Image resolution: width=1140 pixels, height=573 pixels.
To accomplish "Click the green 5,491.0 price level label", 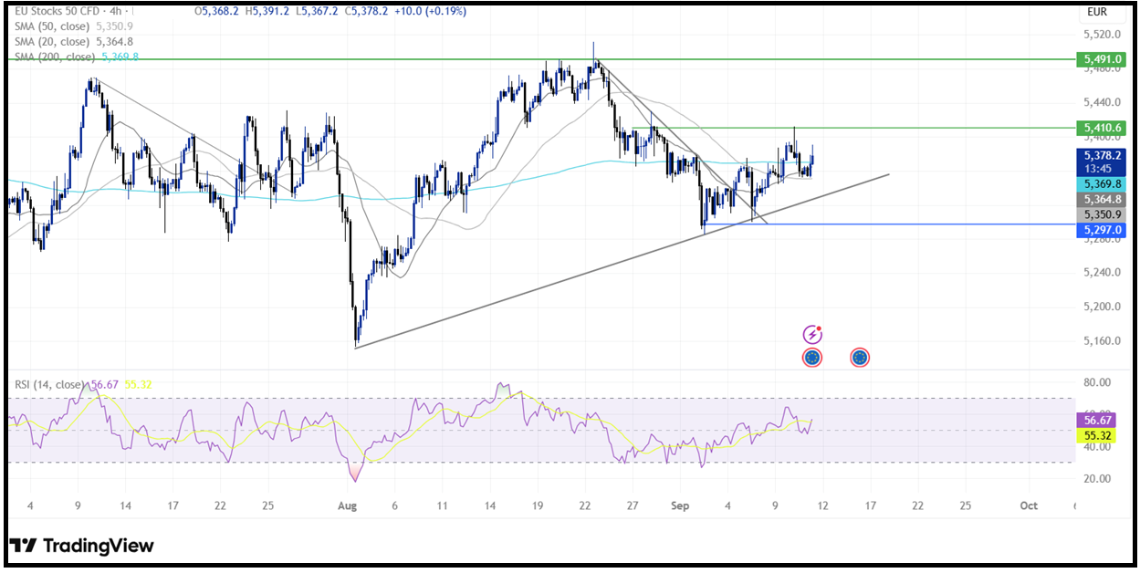I will click(x=1102, y=59).
